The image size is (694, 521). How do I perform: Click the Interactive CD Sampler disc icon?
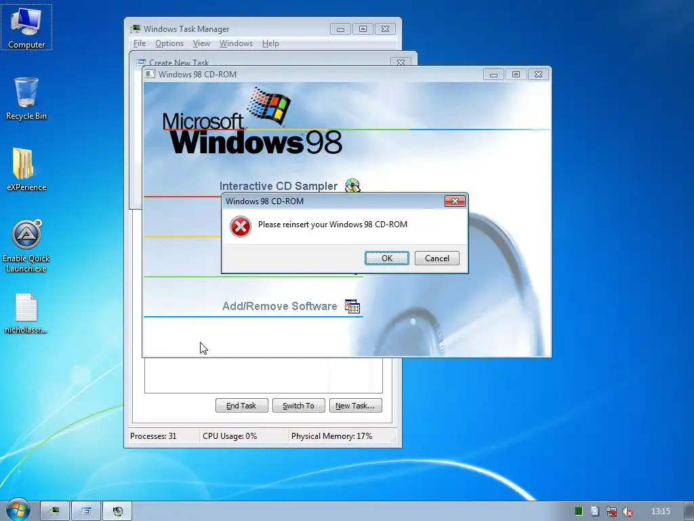352,186
